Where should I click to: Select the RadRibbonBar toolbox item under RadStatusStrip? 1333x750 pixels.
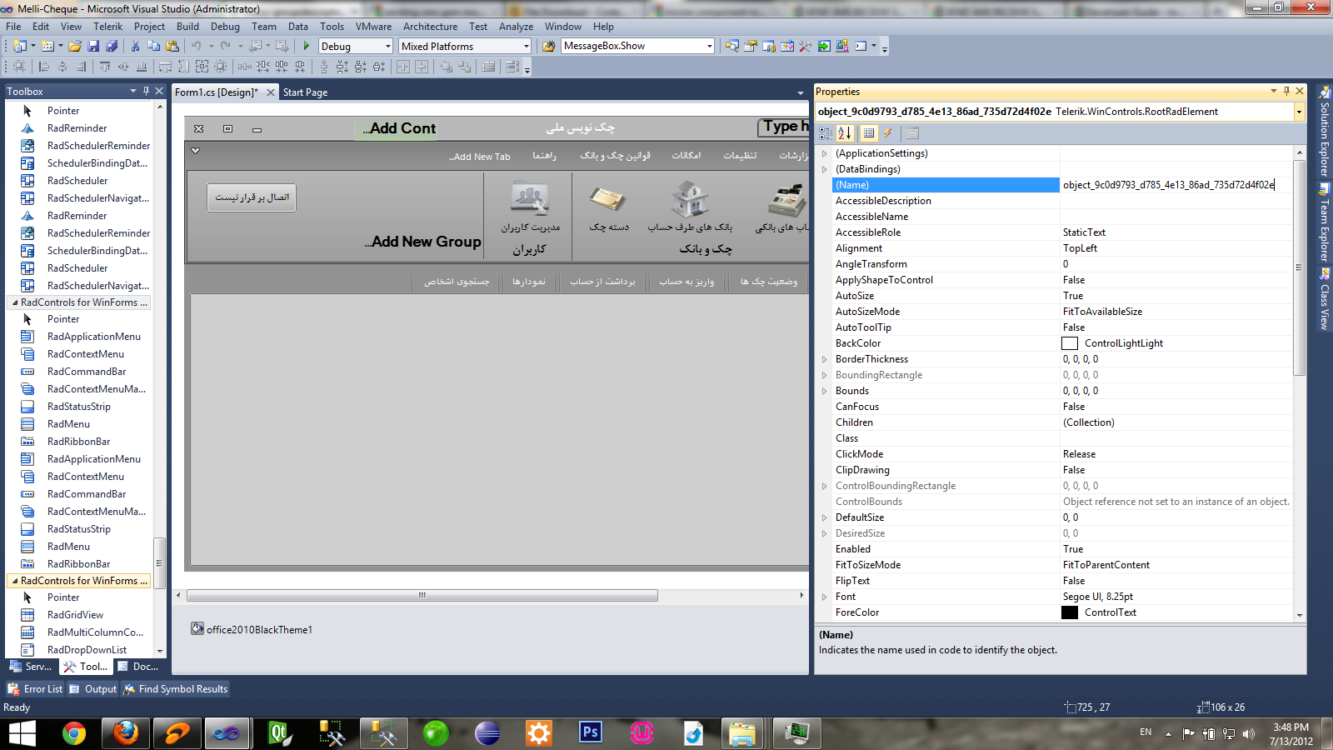(x=78, y=564)
